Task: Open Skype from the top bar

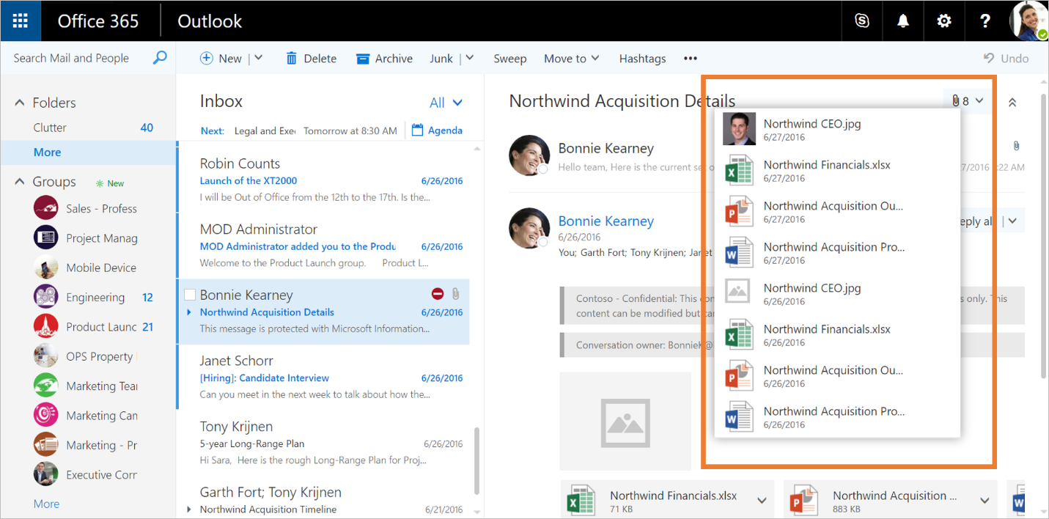Action: tap(861, 20)
